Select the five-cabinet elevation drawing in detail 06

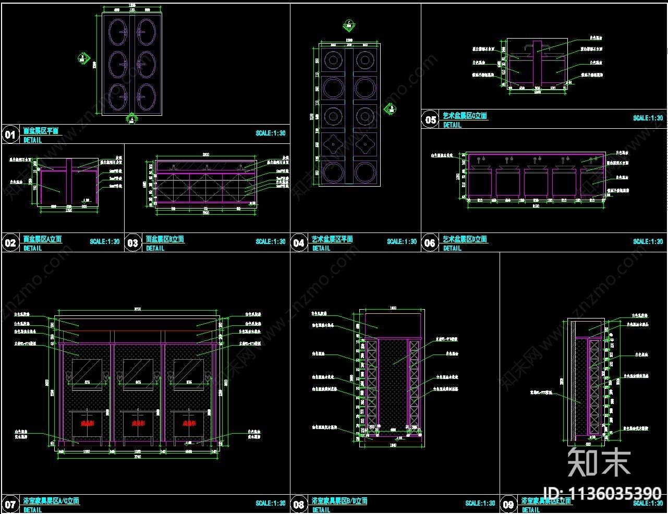(537, 177)
